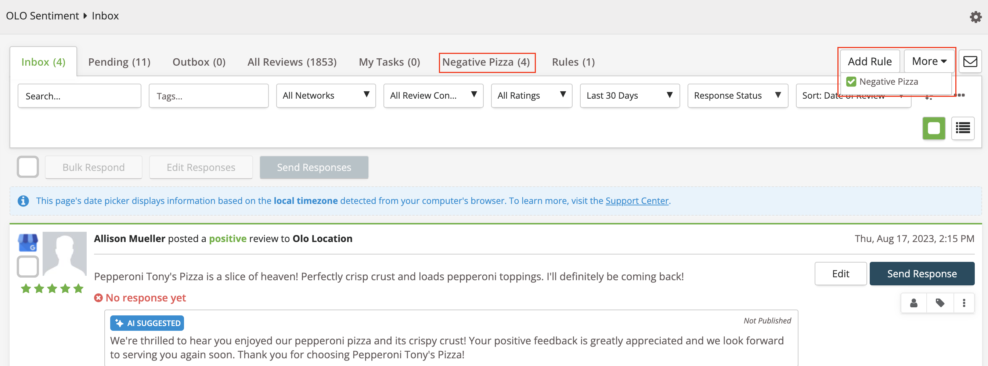Click the Olo Location name
The width and height of the screenshot is (988, 366).
322,238
